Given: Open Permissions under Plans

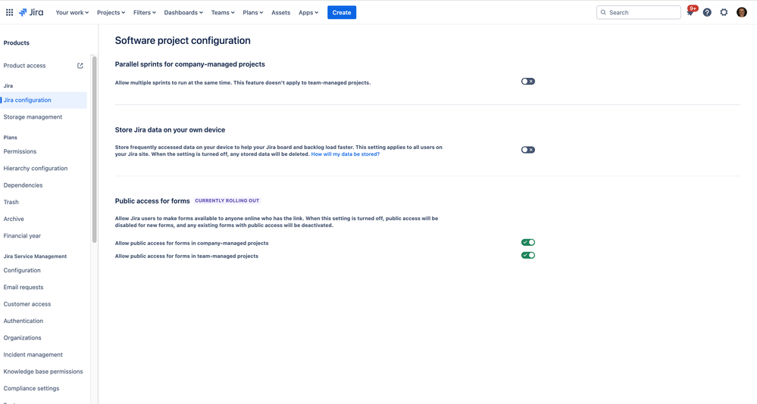Looking at the screenshot, I should click(20, 151).
